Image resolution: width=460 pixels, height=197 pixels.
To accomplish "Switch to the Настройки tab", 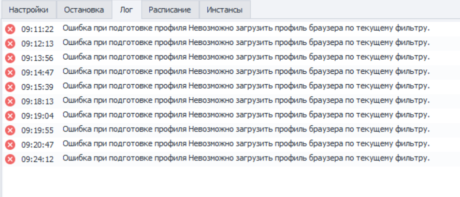I will point(29,10).
